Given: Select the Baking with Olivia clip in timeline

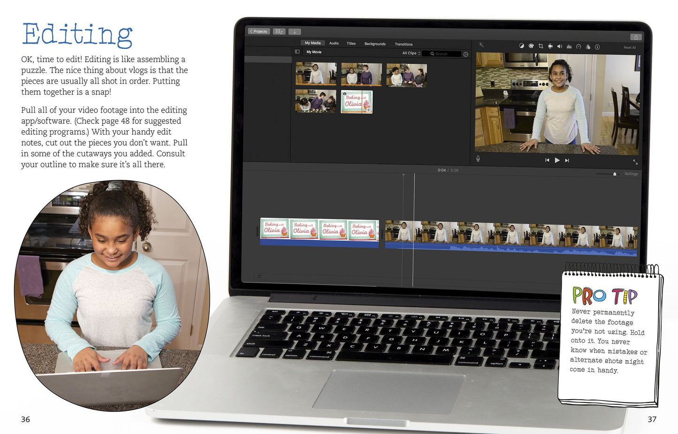Looking at the screenshot, I should point(320,232).
